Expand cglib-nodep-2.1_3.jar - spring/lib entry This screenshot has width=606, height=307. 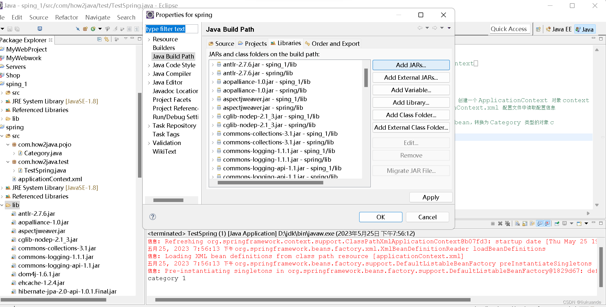213,125
